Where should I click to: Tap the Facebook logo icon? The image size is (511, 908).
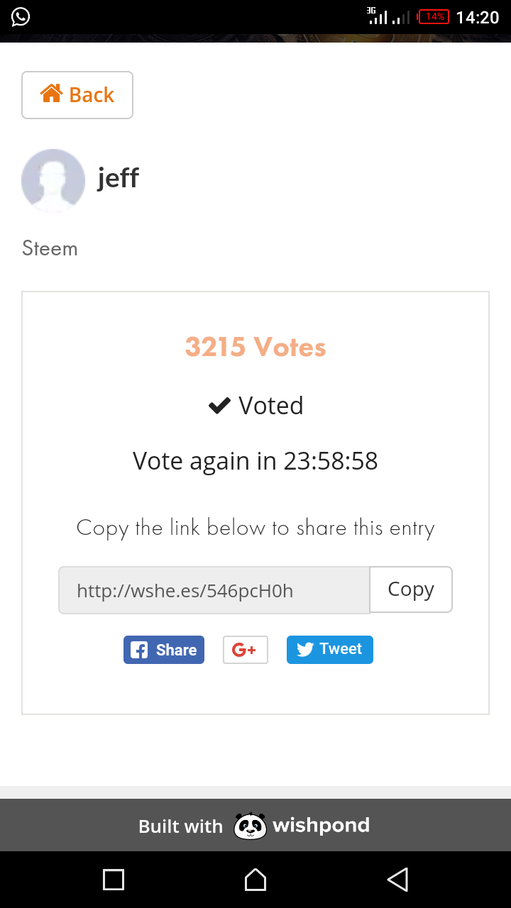(x=140, y=650)
